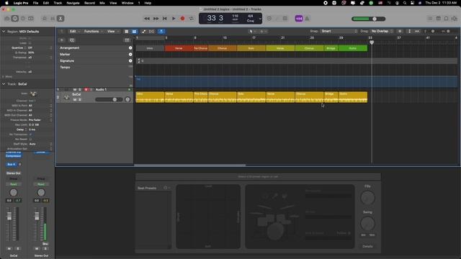Select the Intro drummer region
Screen dimensions: 461x259
[150, 97]
